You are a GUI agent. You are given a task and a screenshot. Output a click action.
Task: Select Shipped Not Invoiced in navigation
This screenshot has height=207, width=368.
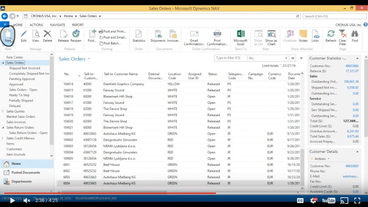pyautogui.click(x=24, y=68)
